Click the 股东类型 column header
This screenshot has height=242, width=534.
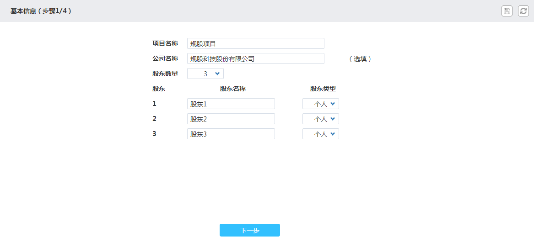click(x=323, y=89)
